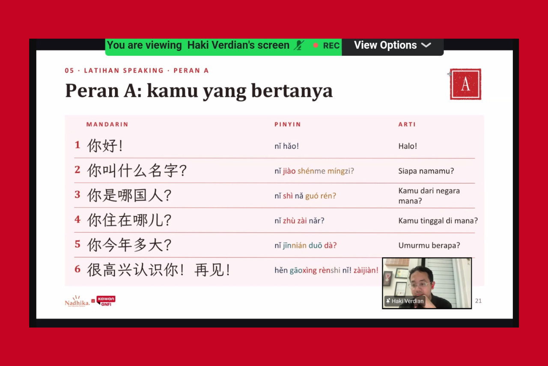Viewport: 548px width, 366px height.
Task: Click the pinyin 'nǐ shì nǎ guó rén?'
Action: coord(305,196)
